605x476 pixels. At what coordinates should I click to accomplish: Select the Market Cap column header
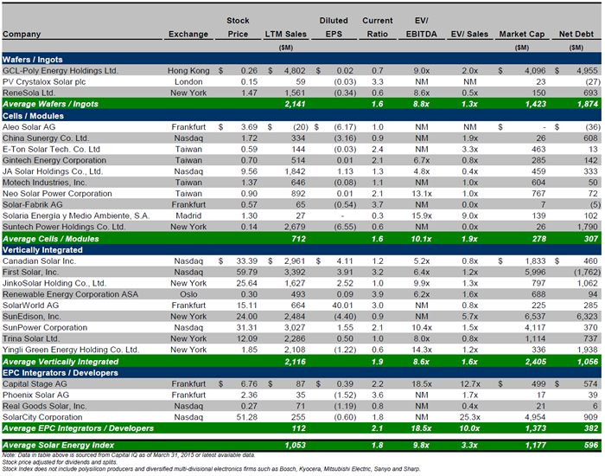point(522,34)
